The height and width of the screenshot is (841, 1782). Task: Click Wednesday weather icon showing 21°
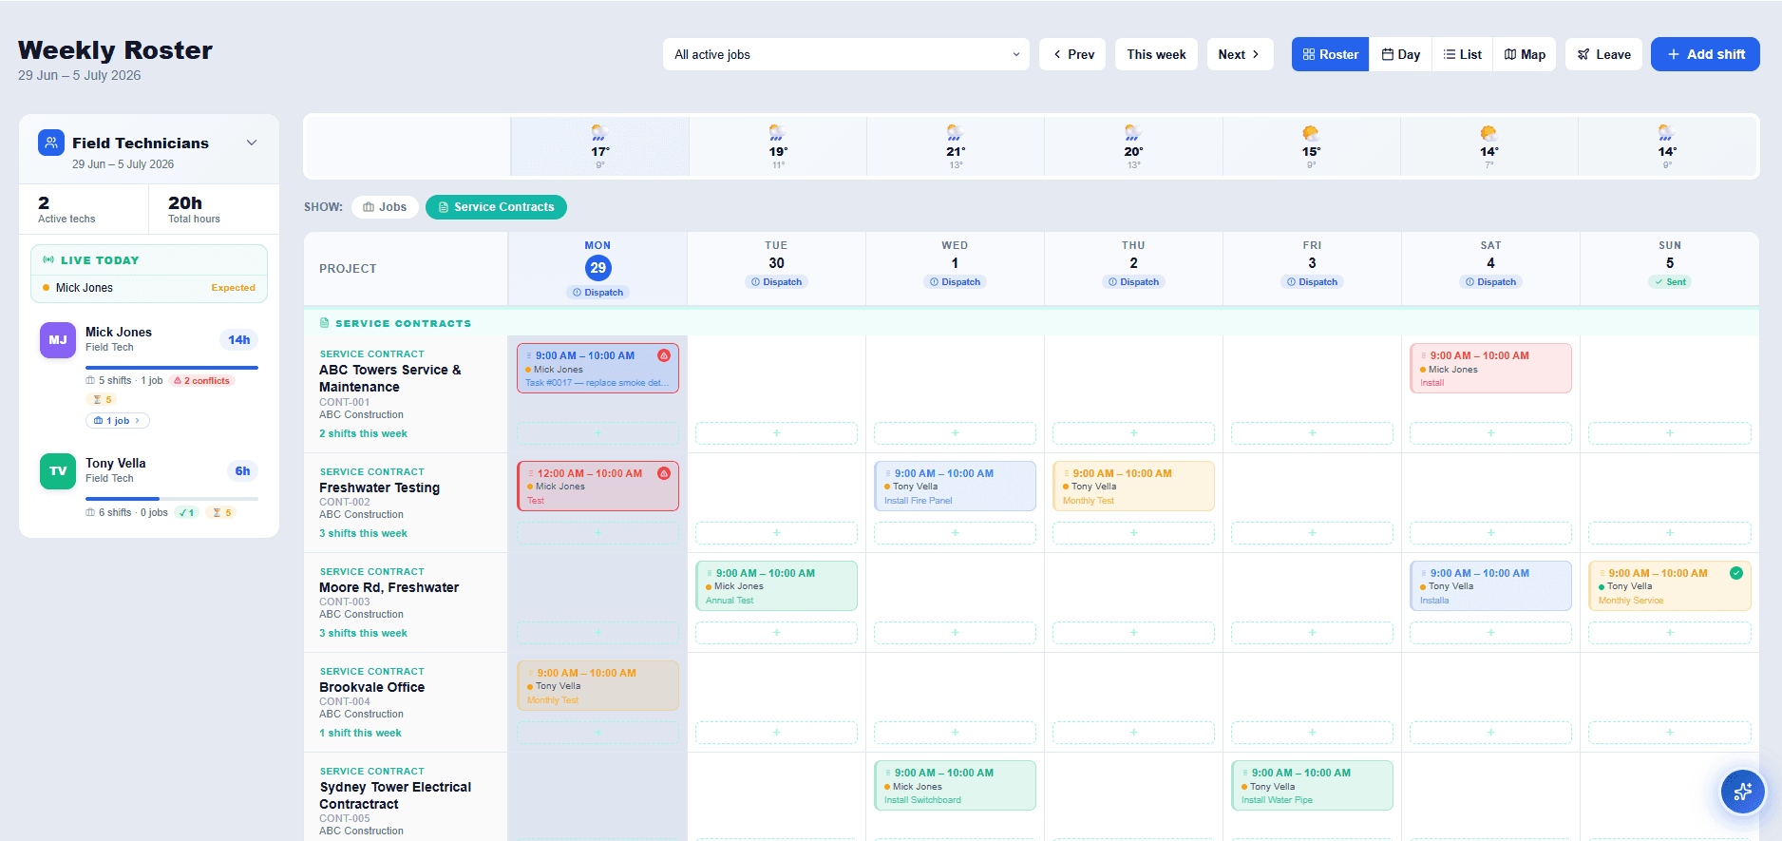click(x=955, y=132)
